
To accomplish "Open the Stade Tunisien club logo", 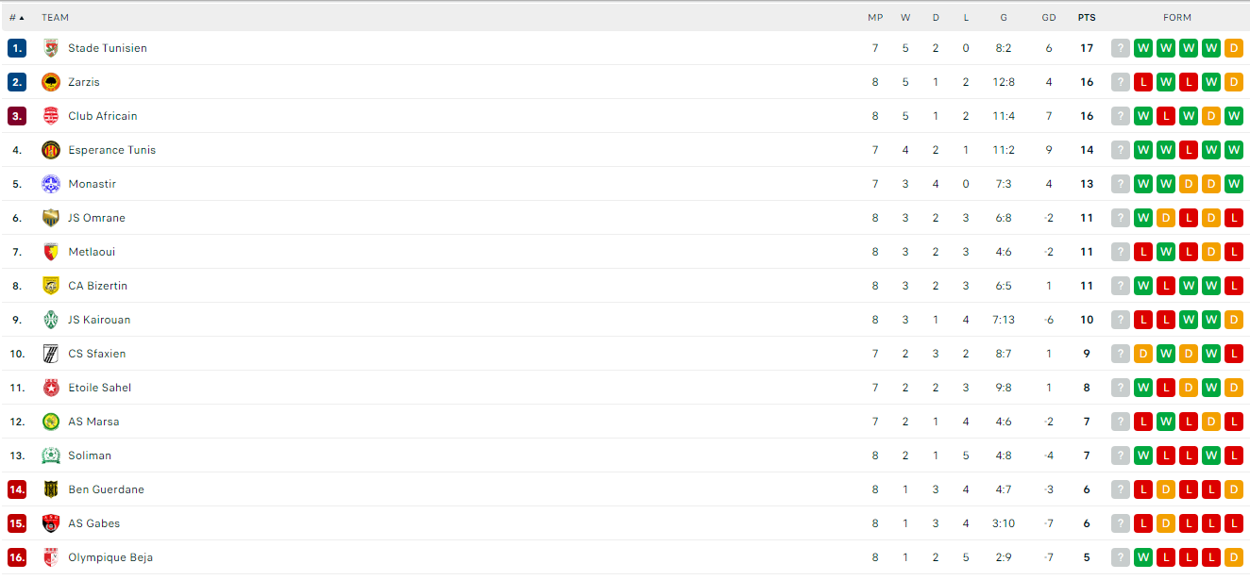I will pyautogui.click(x=51, y=48).
